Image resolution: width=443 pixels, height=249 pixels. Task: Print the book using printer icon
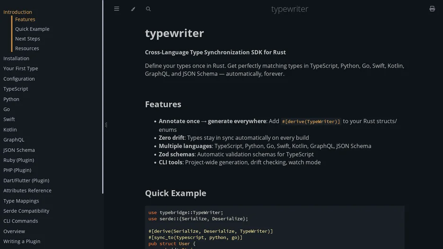tap(432, 9)
